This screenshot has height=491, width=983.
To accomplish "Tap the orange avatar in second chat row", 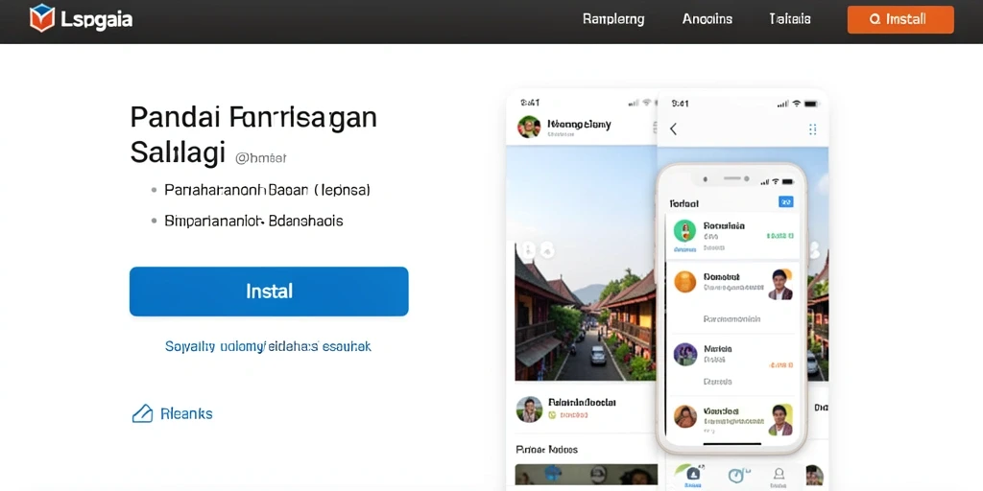I will [x=684, y=282].
